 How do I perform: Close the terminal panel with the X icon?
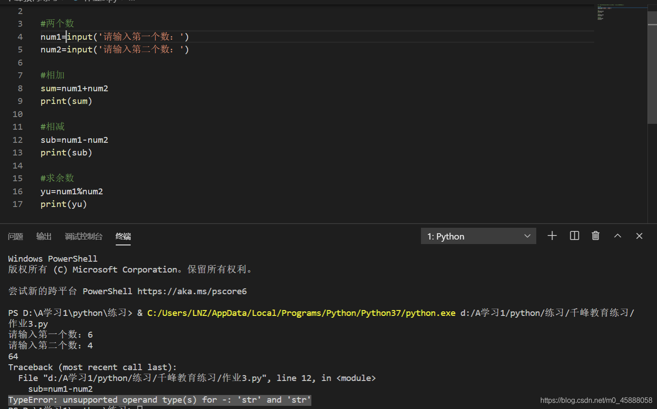[639, 235]
